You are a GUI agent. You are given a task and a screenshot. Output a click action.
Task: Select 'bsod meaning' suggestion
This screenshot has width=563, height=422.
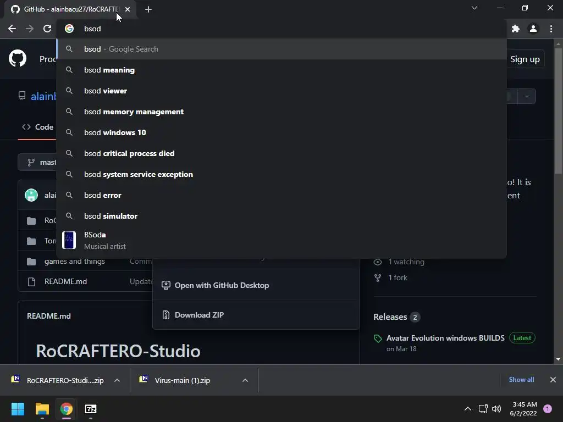(x=281, y=70)
